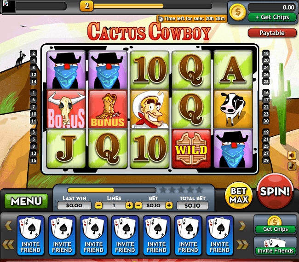299x262 pixels.
Task: Advance friends list with single right arrow
Action: tap(242, 226)
